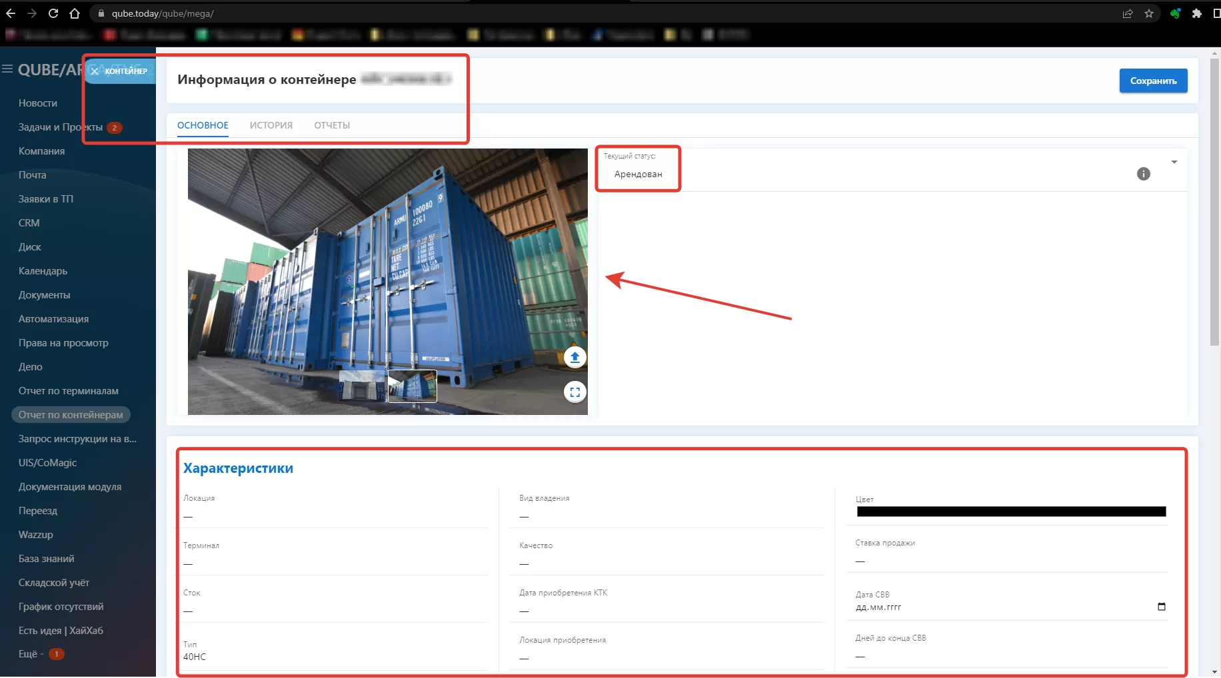
Task: Open Почта section
Action: tap(33, 175)
